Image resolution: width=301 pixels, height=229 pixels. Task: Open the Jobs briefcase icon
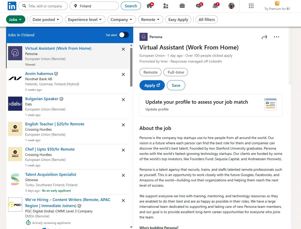click(182, 6)
